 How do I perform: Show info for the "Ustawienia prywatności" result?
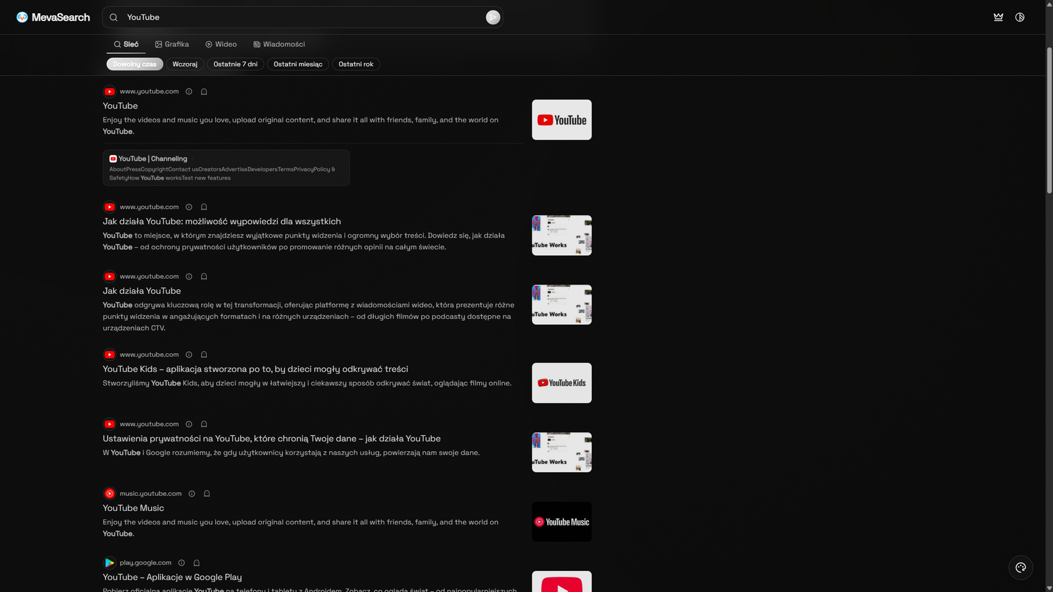(x=189, y=424)
